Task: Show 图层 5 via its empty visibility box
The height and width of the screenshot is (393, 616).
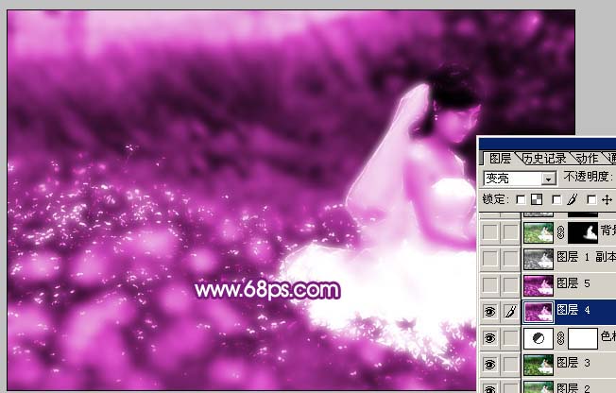Action: click(x=490, y=283)
